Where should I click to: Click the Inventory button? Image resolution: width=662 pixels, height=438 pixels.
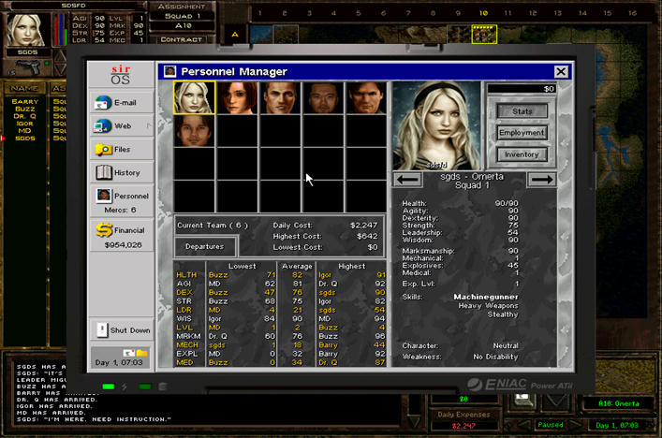[x=522, y=154]
